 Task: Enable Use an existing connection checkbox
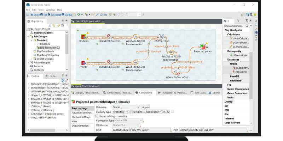coord(97,116)
